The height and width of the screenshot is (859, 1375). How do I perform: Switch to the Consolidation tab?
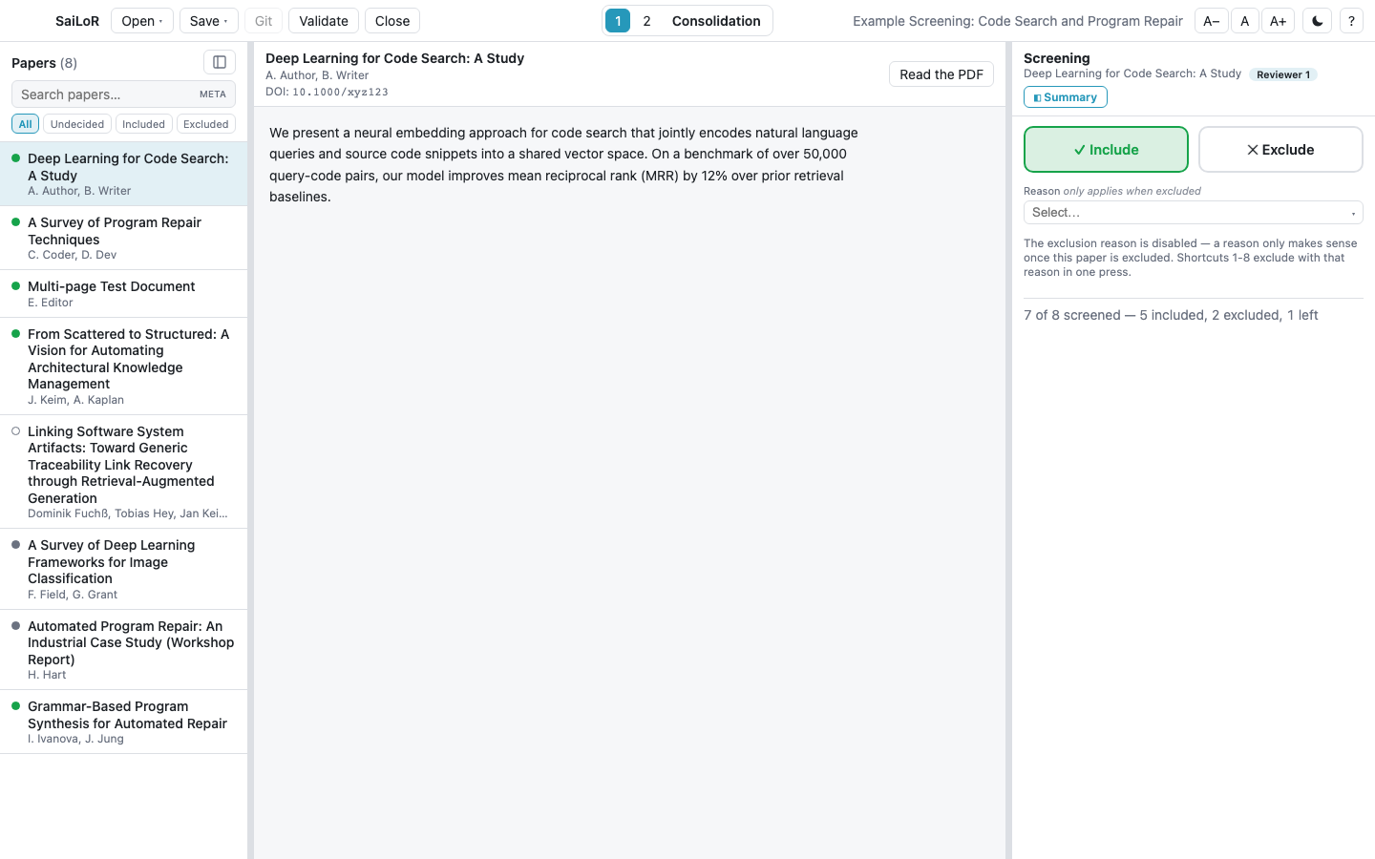pyautogui.click(x=716, y=21)
